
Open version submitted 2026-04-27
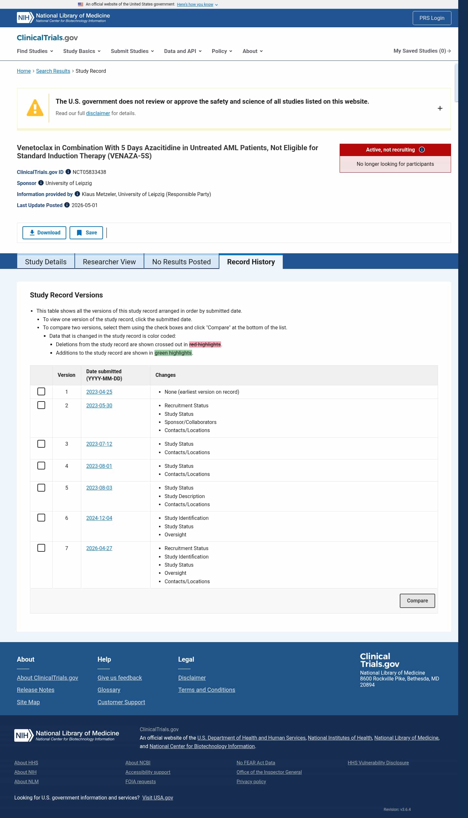pyautogui.click(x=99, y=548)
